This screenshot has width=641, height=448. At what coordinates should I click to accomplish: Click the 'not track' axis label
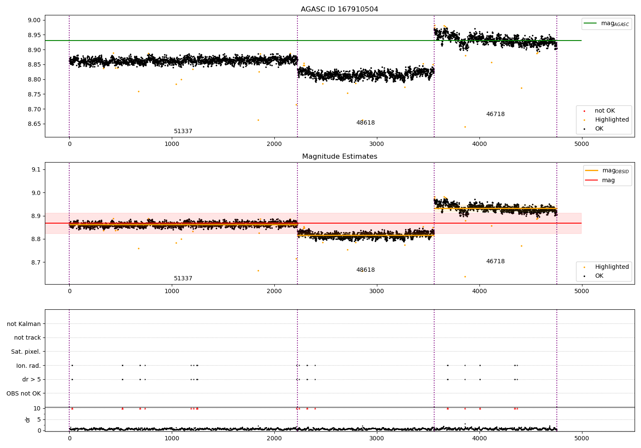tap(27, 337)
